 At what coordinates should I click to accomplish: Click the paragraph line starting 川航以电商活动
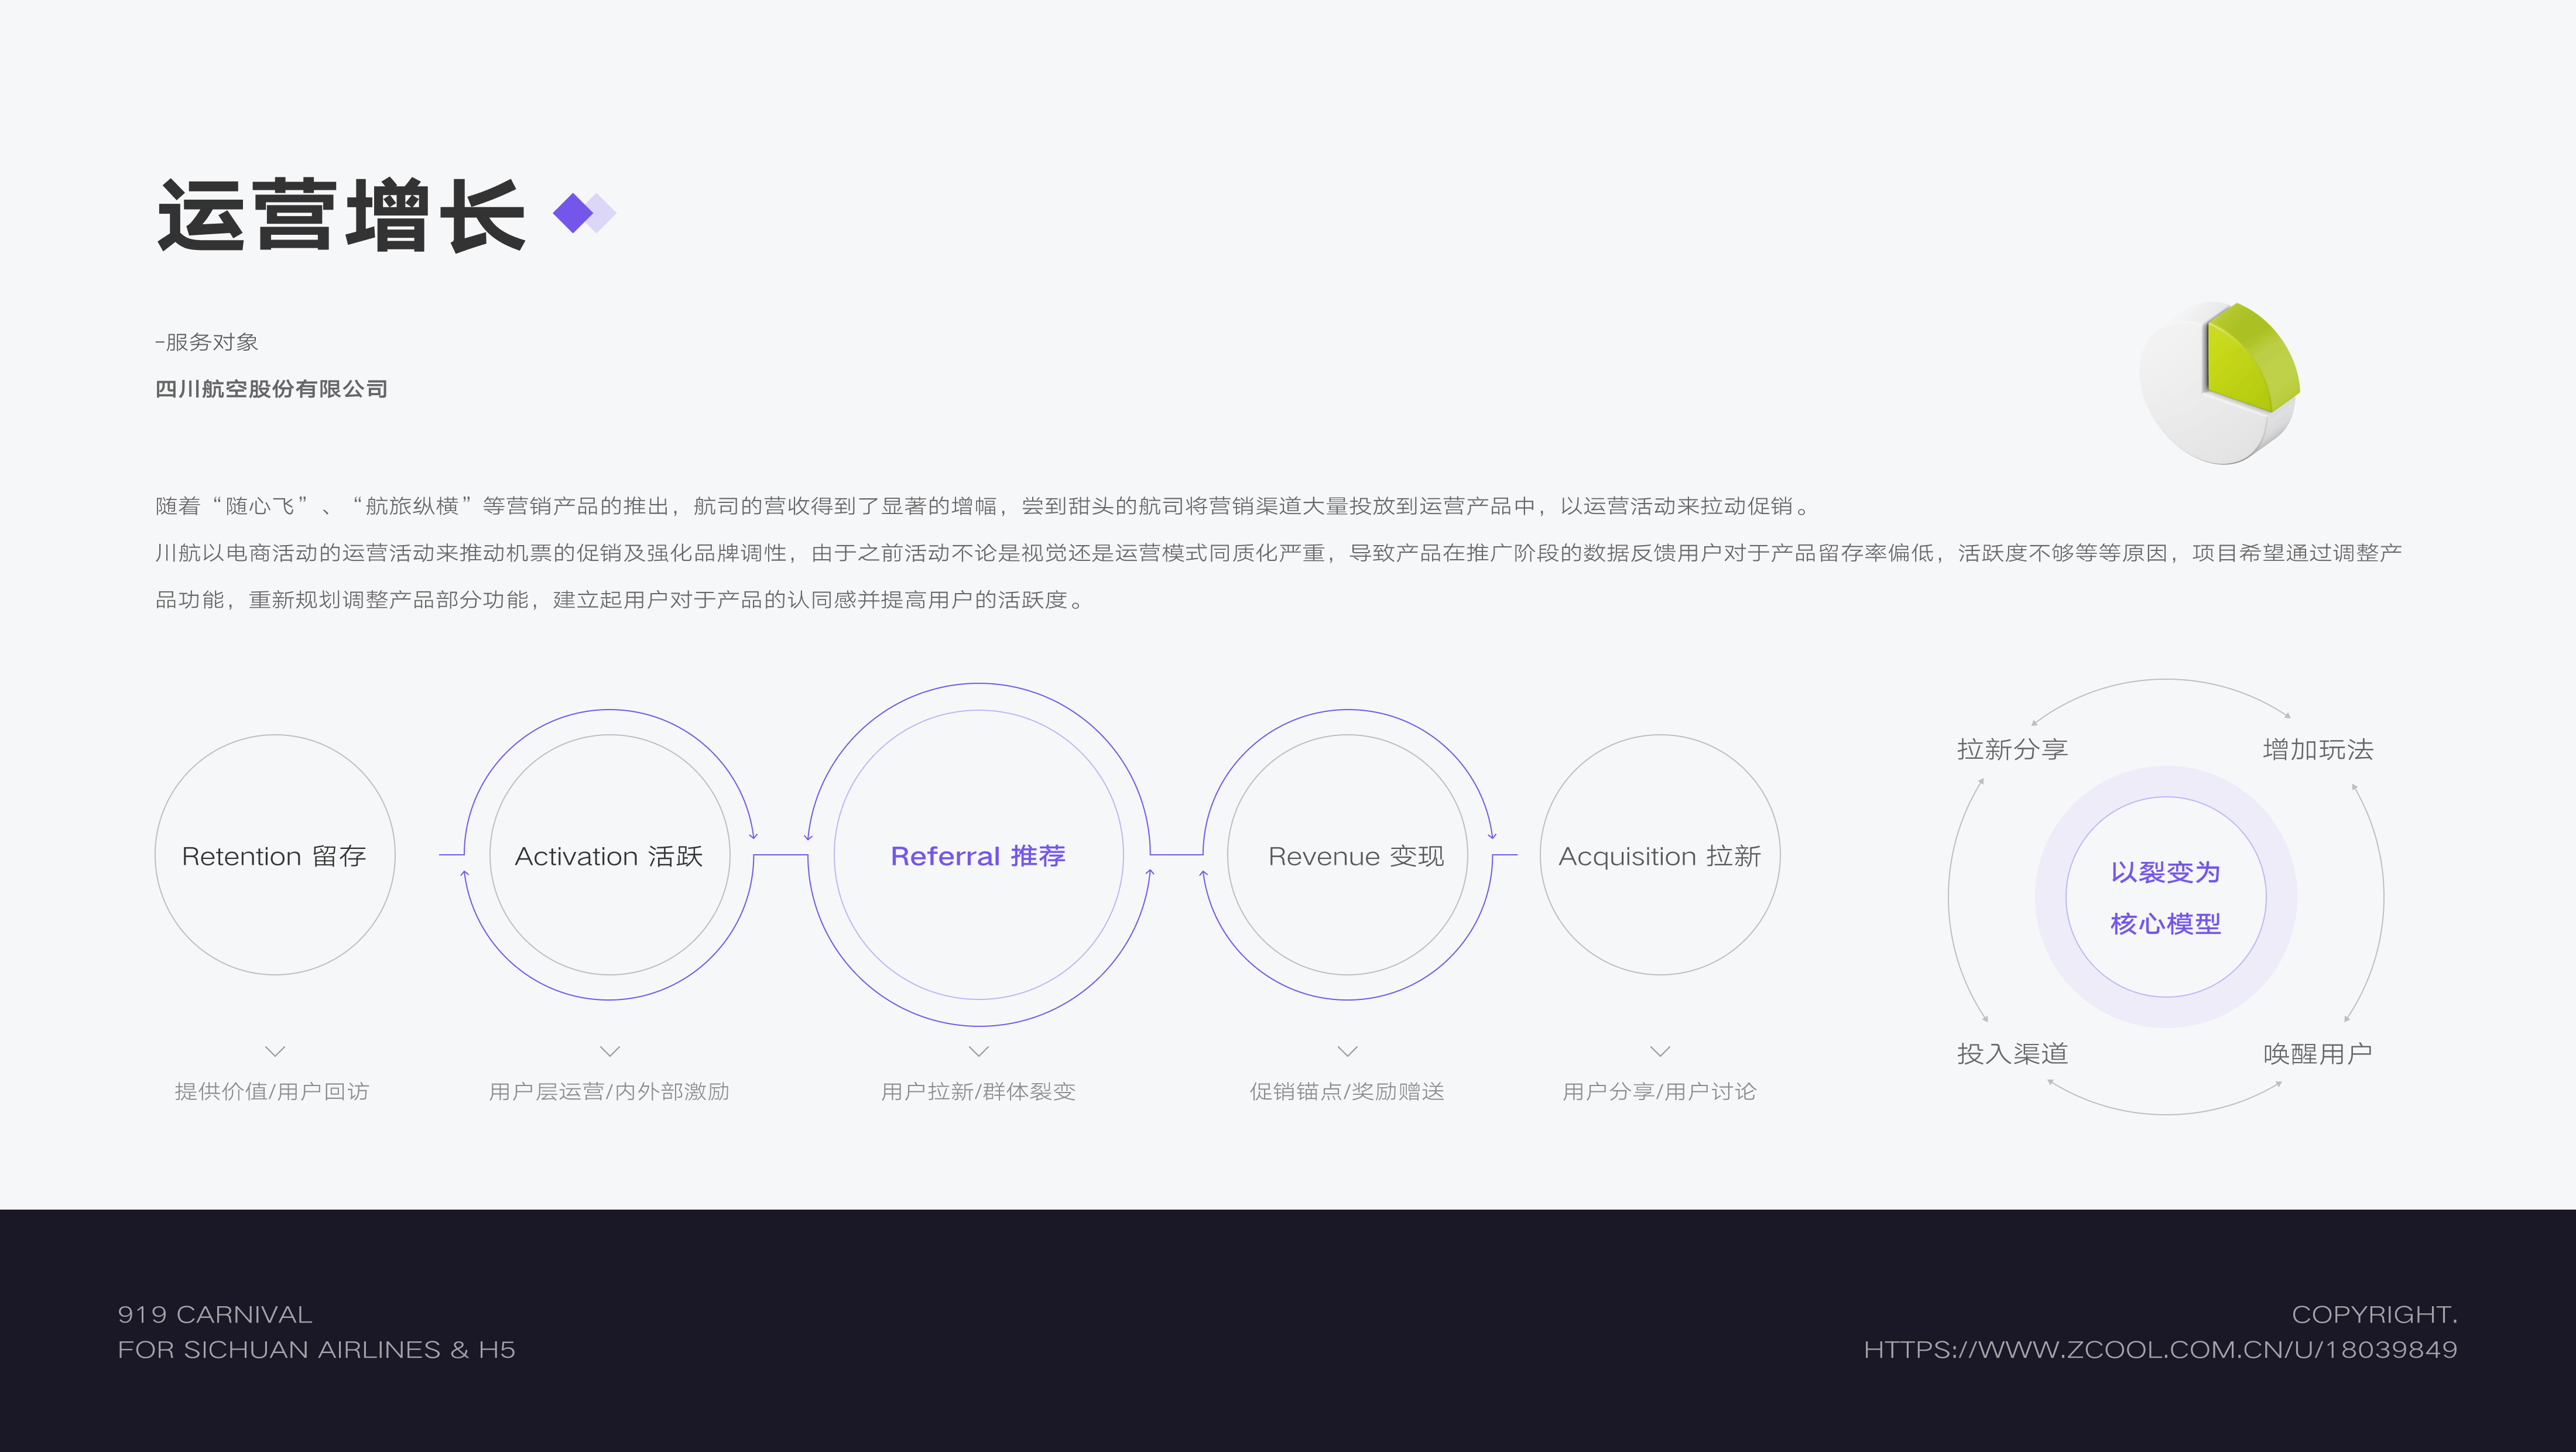(1278, 553)
